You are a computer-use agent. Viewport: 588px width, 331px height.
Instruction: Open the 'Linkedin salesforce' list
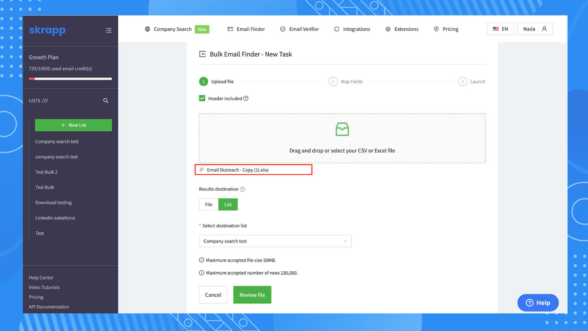tap(55, 218)
